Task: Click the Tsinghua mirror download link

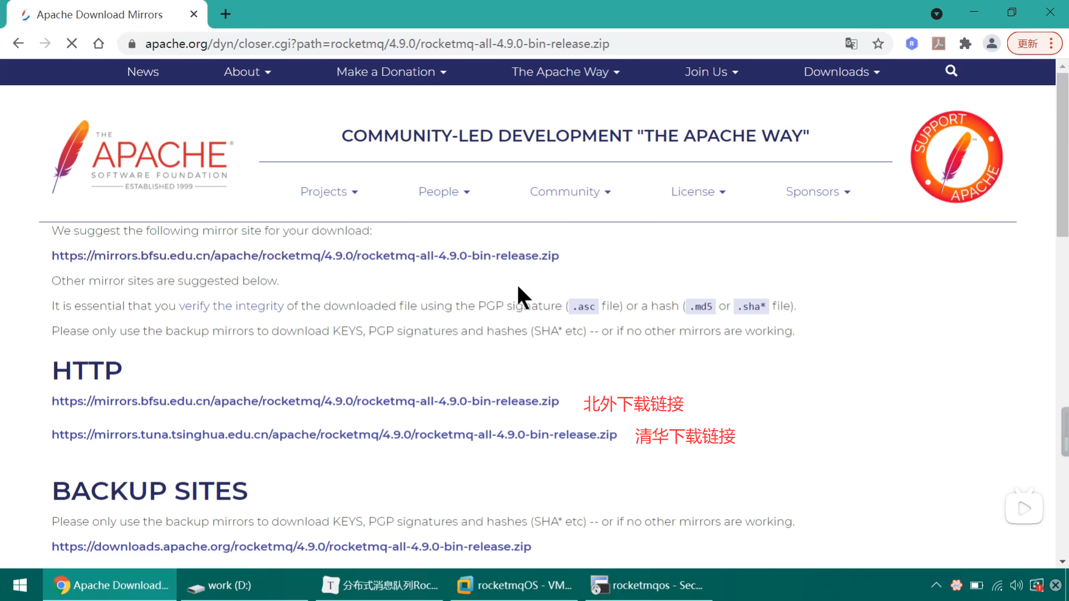Action: 334,434
